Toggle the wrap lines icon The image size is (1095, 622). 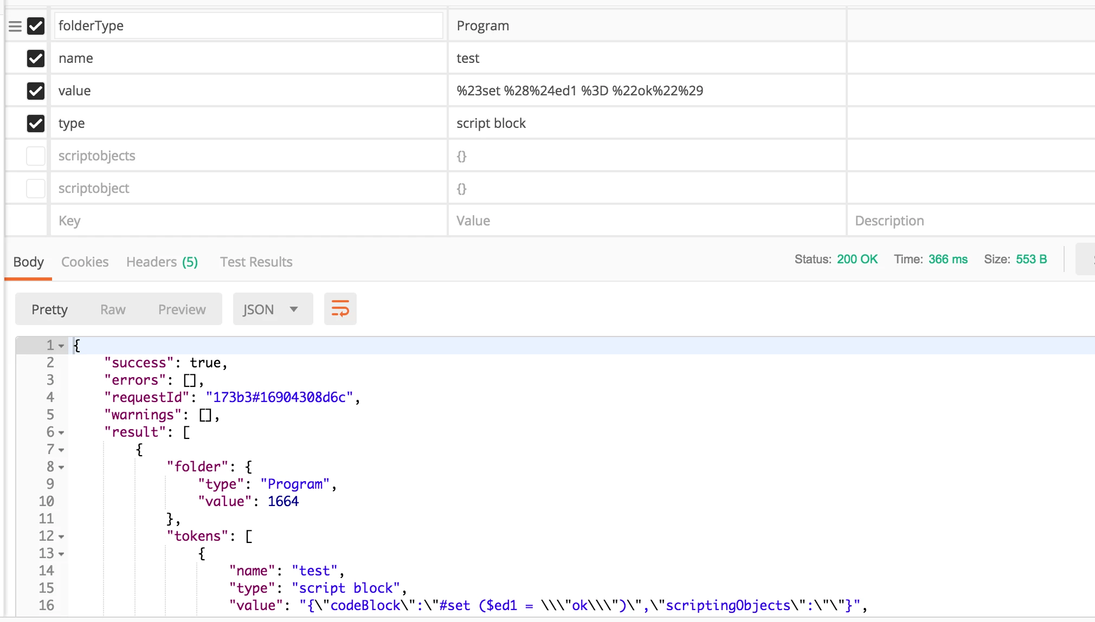coord(340,309)
